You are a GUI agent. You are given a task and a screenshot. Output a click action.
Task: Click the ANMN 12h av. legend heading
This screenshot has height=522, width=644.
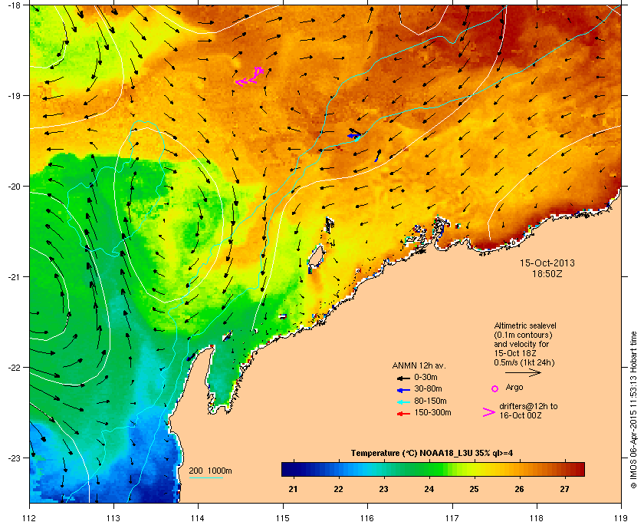[419, 365]
